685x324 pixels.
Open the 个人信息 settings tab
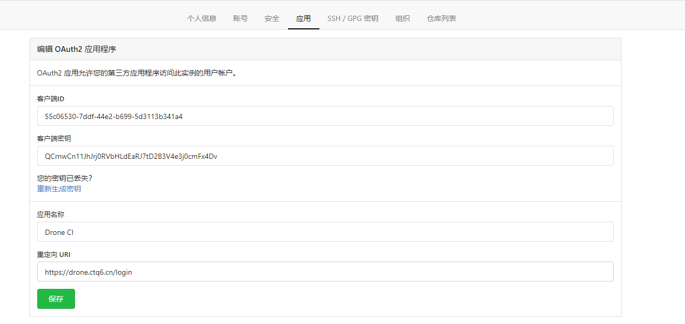(201, 18)
